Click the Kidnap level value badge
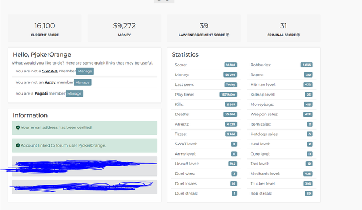362x210 pixels. click(x=309, y=95)
